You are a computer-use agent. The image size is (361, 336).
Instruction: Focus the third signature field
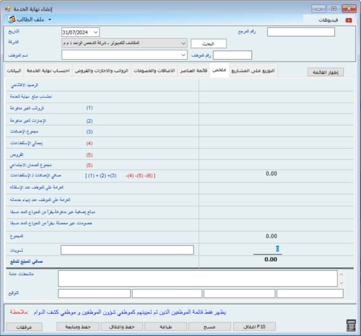[239, 293]
